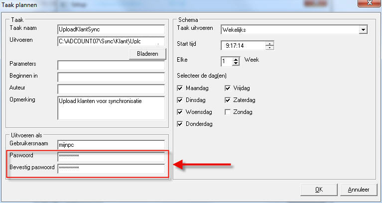Focus the Auteur input field
382x203 pixels.
pos(111,89)
